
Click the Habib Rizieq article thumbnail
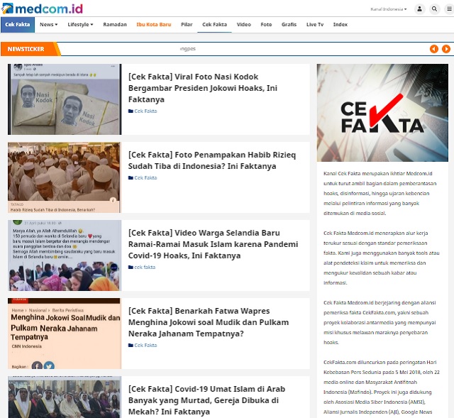pyautogui.click(x=64, y=177)
